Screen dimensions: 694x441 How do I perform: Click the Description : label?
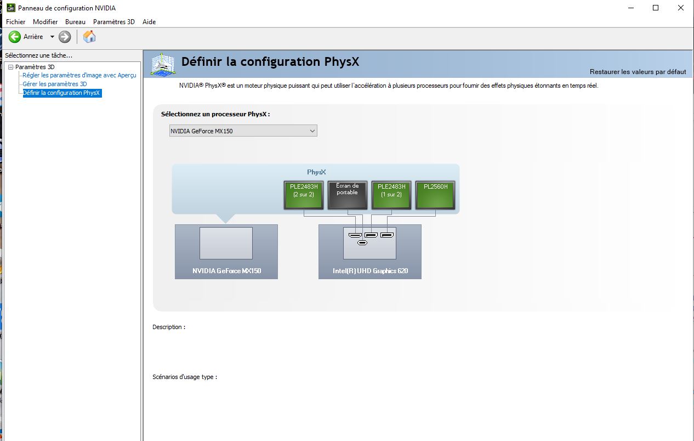tap(169, 327)
